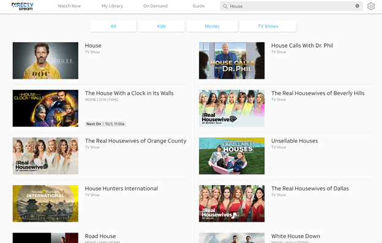Open the Road House thumbnail
The height and width of the screenshot is (243, 382).
[45, 238]
